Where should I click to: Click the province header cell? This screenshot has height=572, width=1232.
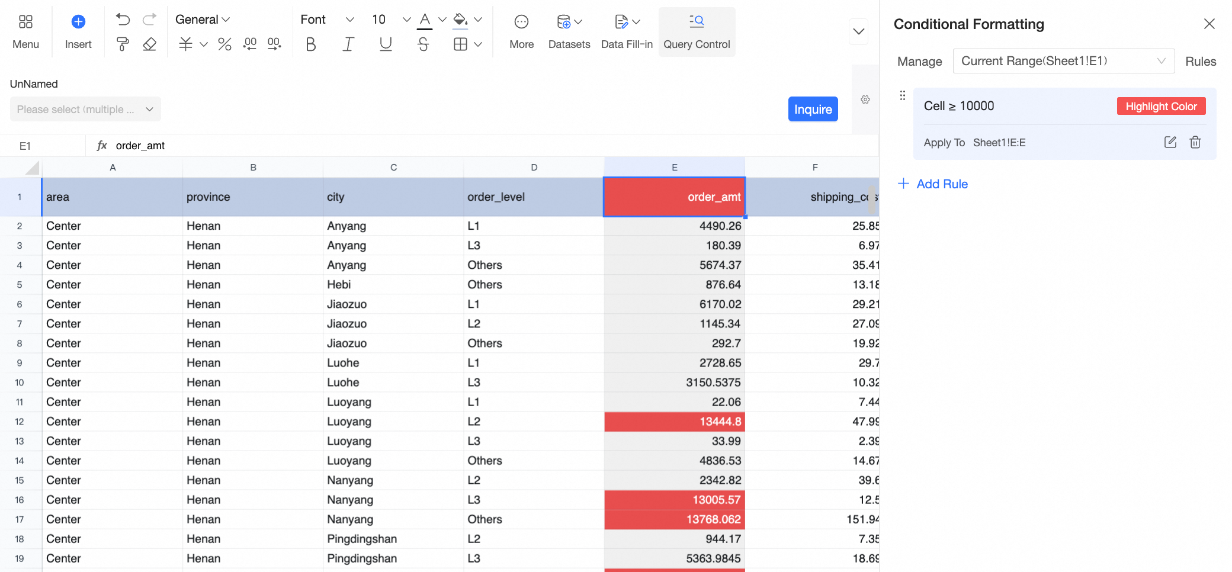pos(253,197)
